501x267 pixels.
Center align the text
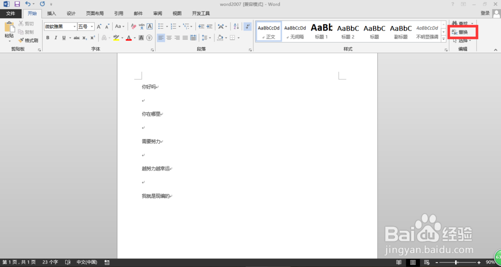point(169,38)
